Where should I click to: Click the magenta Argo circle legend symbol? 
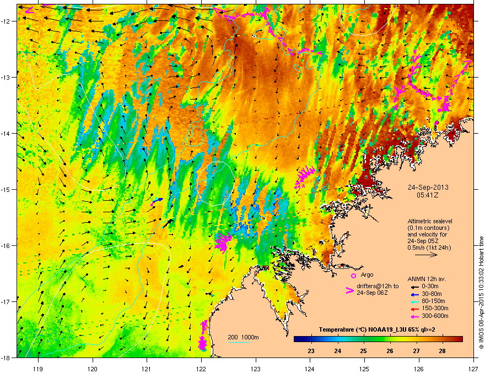click(x=353, y=276)
